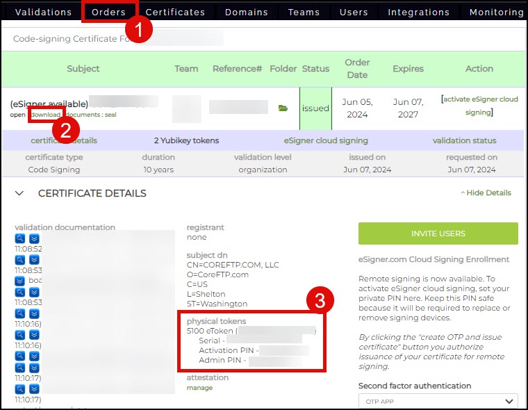Open the OTP APP second factor dropdown
528x410 pixels.
click(438, 401)
